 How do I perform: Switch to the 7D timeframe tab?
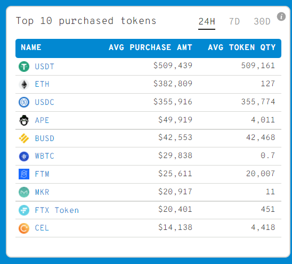234,22
